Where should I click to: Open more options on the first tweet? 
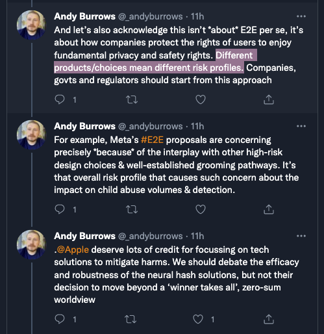coord(301,16)
